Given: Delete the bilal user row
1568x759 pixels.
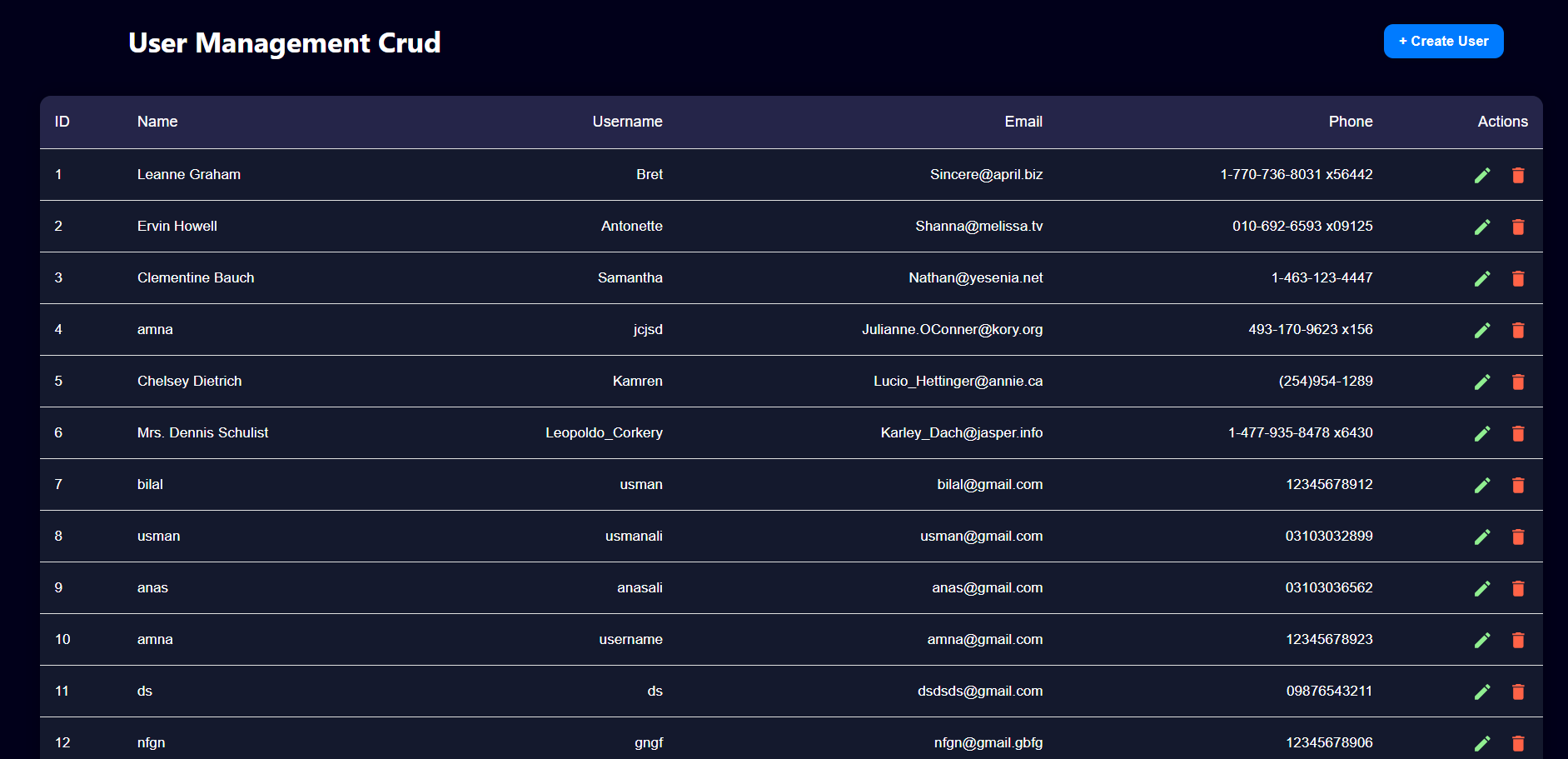Looking at the screenshot, I should pyautogui.click(x=1518, y=485).
